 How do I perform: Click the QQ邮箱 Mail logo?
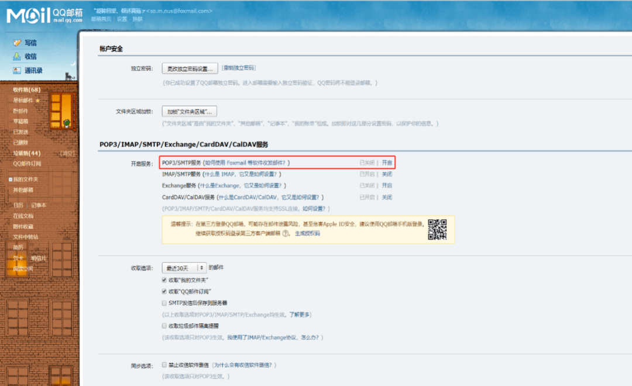[x=44, y=15]
